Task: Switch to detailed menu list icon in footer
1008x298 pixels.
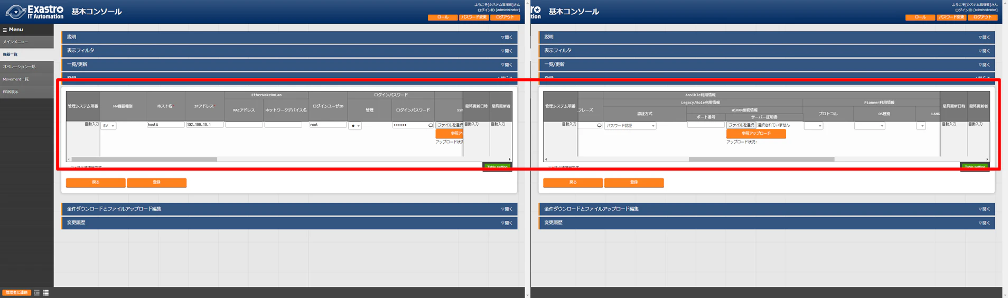Action: pyautogui.click(x=46, y=293)
